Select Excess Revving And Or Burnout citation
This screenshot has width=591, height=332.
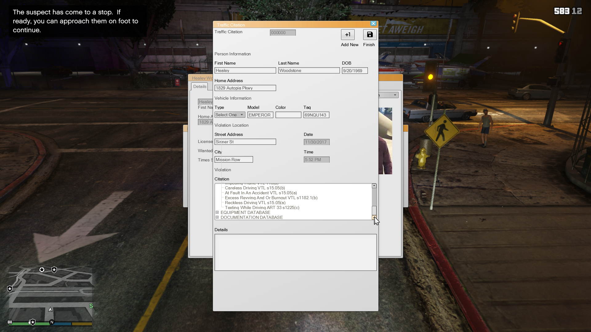(271, 198)
